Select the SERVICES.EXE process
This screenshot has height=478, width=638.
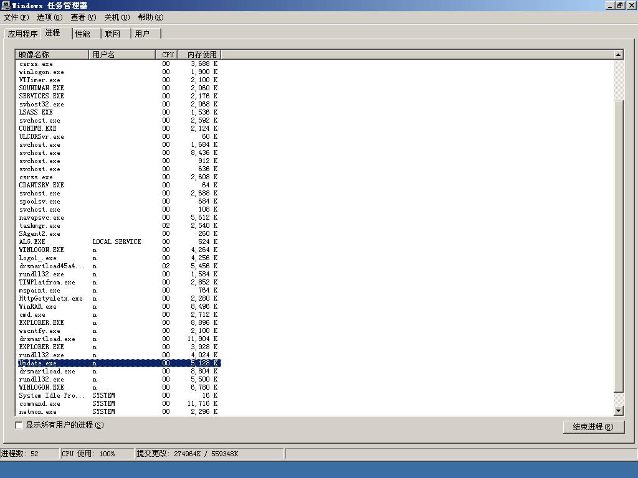(x=118, y=96)
